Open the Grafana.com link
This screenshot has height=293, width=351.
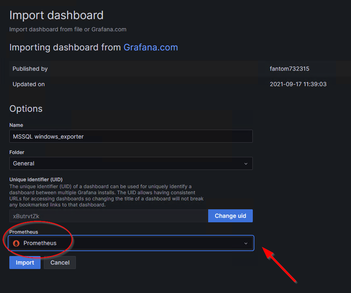point(151,47)
